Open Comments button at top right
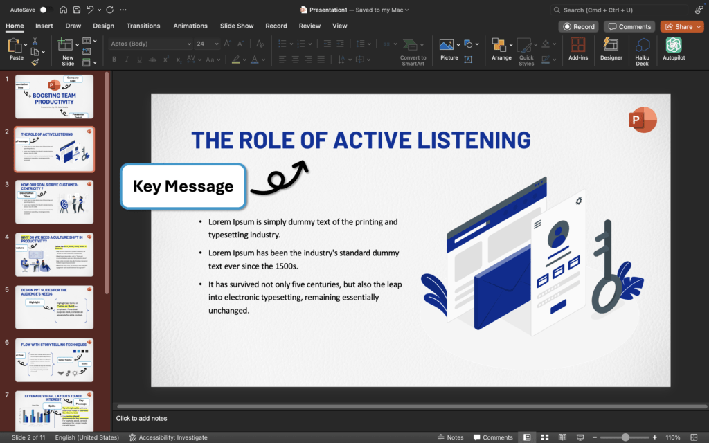Screen dimensions: 709x443 [629, 26]
